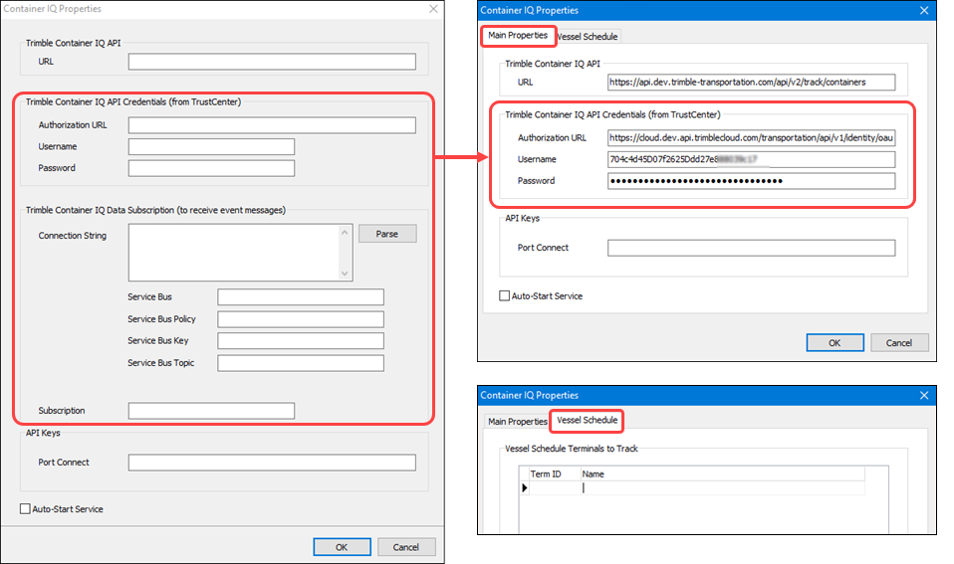Click URL field in left Container IQ window
Screen dimensions: 954x564
pyautogui.click(x=272, y=62)
